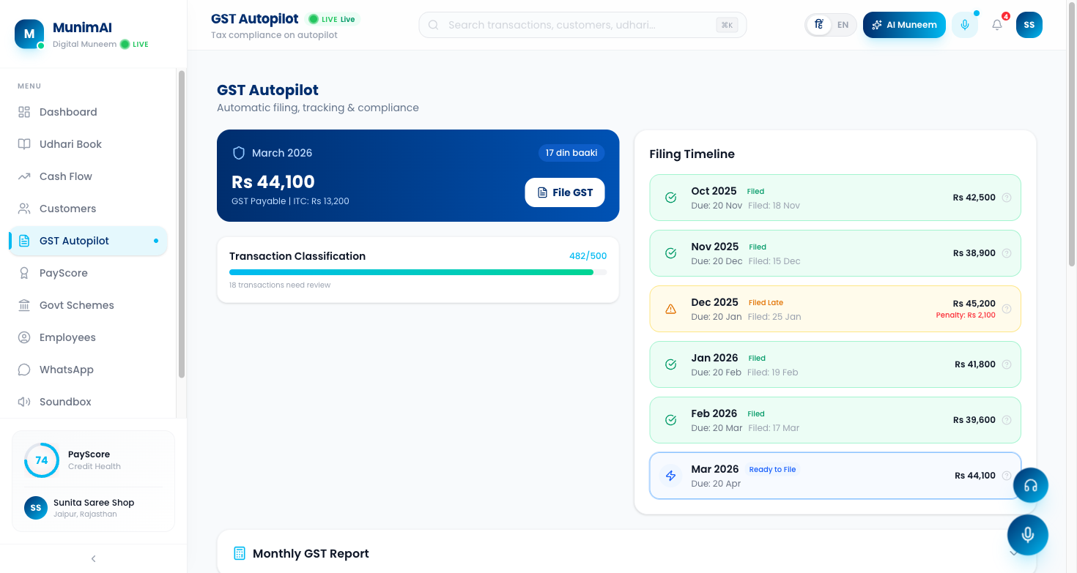
Task: Click the search magnifier icon
Action: 433,24
